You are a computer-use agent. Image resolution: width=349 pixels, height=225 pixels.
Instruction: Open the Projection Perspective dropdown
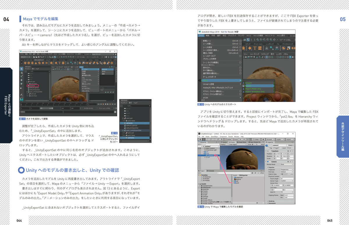(287, 170)
